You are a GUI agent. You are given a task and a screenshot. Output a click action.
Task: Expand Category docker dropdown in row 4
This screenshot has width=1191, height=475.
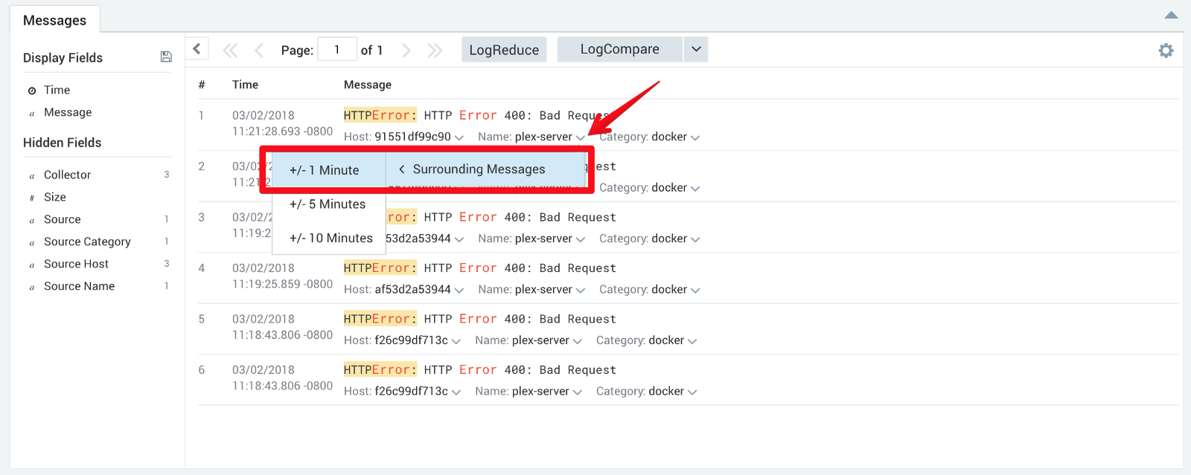(695, 290)
